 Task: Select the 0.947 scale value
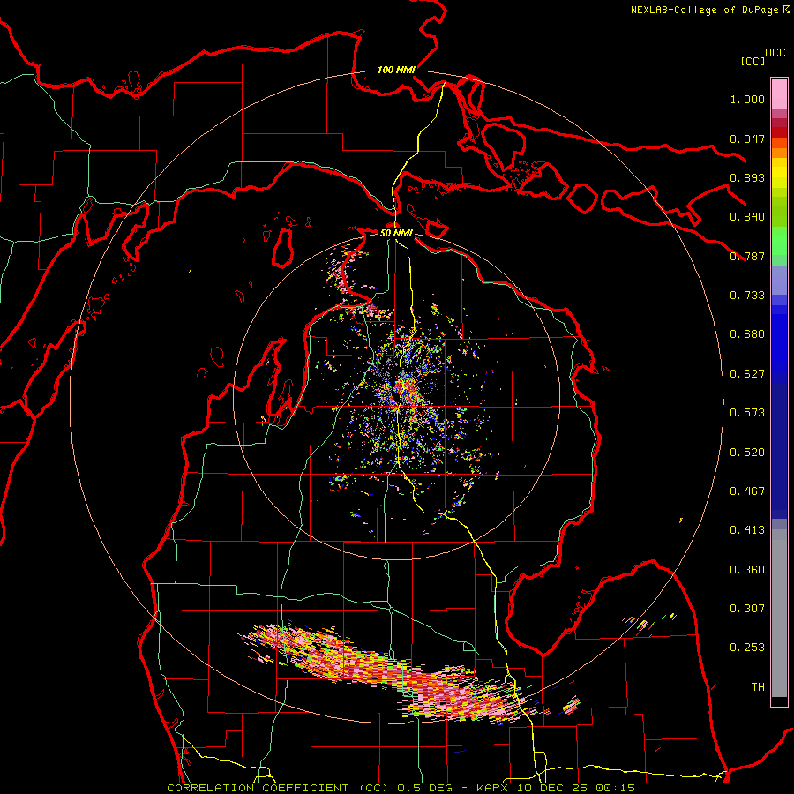747,139
